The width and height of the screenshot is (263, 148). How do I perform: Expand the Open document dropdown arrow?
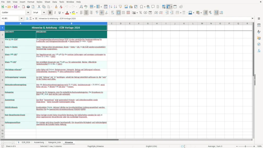(x=12, y=7)
